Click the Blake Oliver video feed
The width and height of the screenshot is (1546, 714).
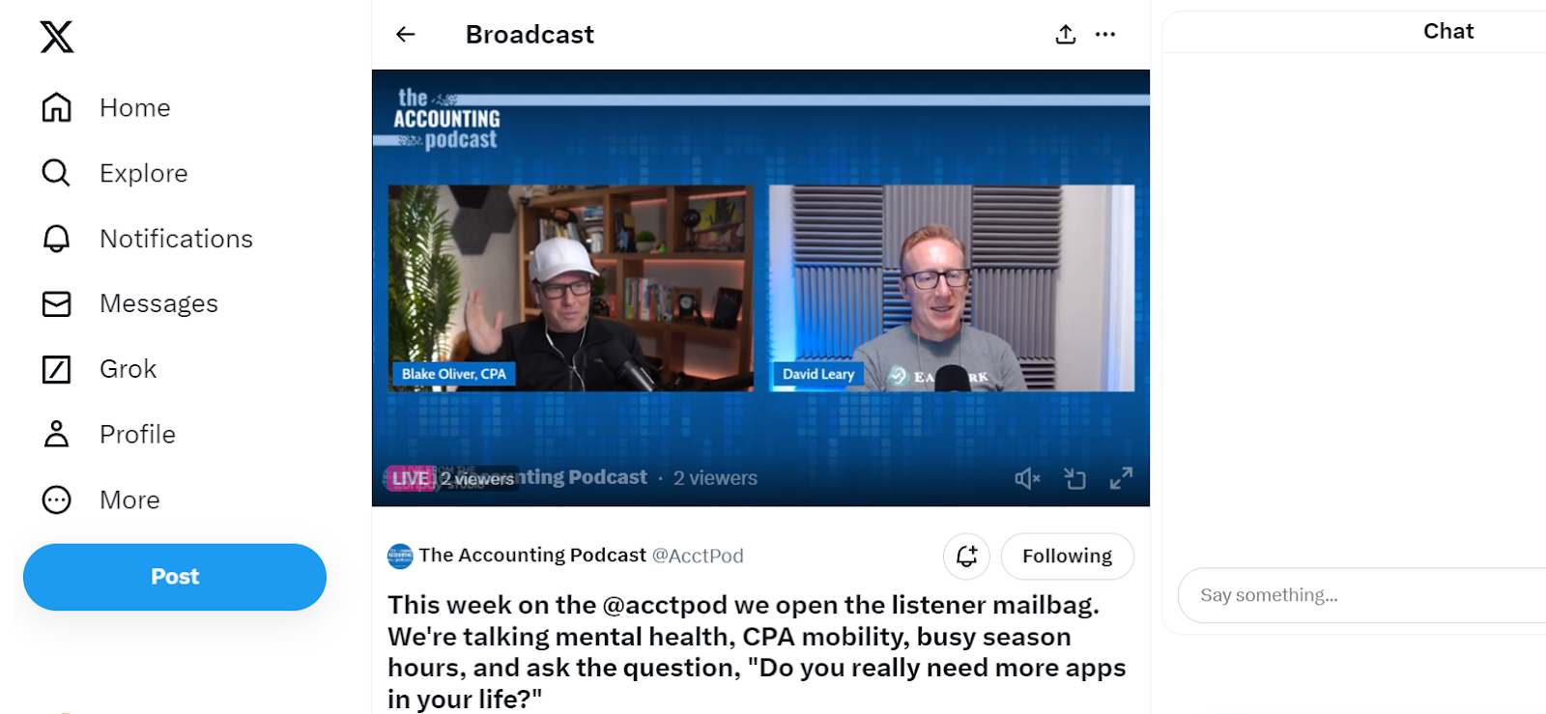click(571, 288)
